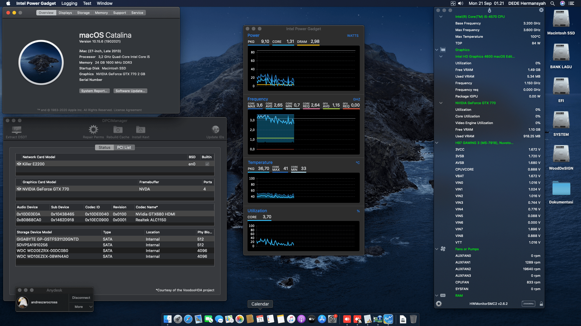Click the Calendar label above the Dock

point(260,304)
